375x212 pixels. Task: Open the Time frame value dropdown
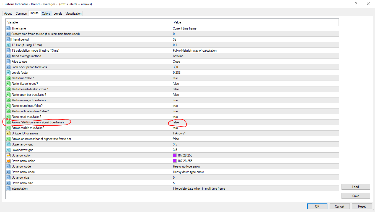tap(185, 28)
